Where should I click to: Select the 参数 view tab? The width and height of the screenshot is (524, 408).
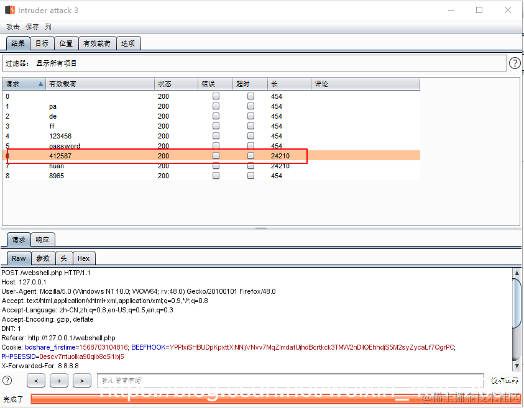pos(43,258)
